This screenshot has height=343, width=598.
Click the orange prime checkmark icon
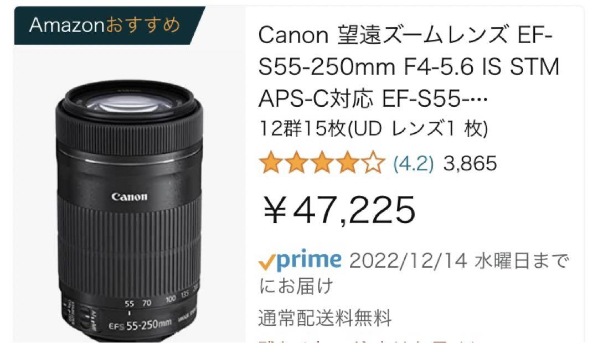(267, 263)
